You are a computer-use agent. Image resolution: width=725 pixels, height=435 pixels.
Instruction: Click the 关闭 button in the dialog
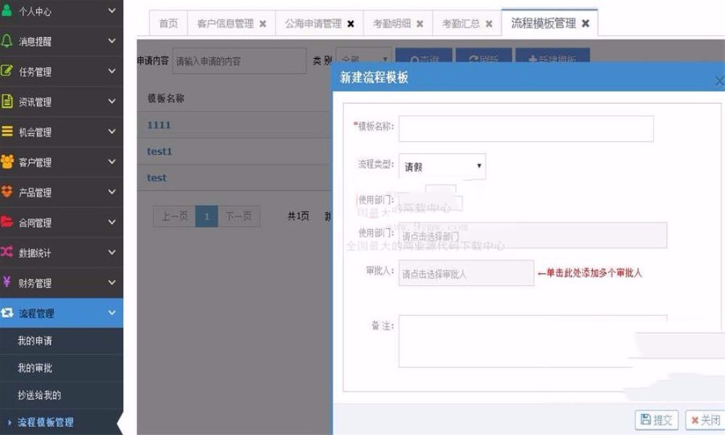pos(705,420)
